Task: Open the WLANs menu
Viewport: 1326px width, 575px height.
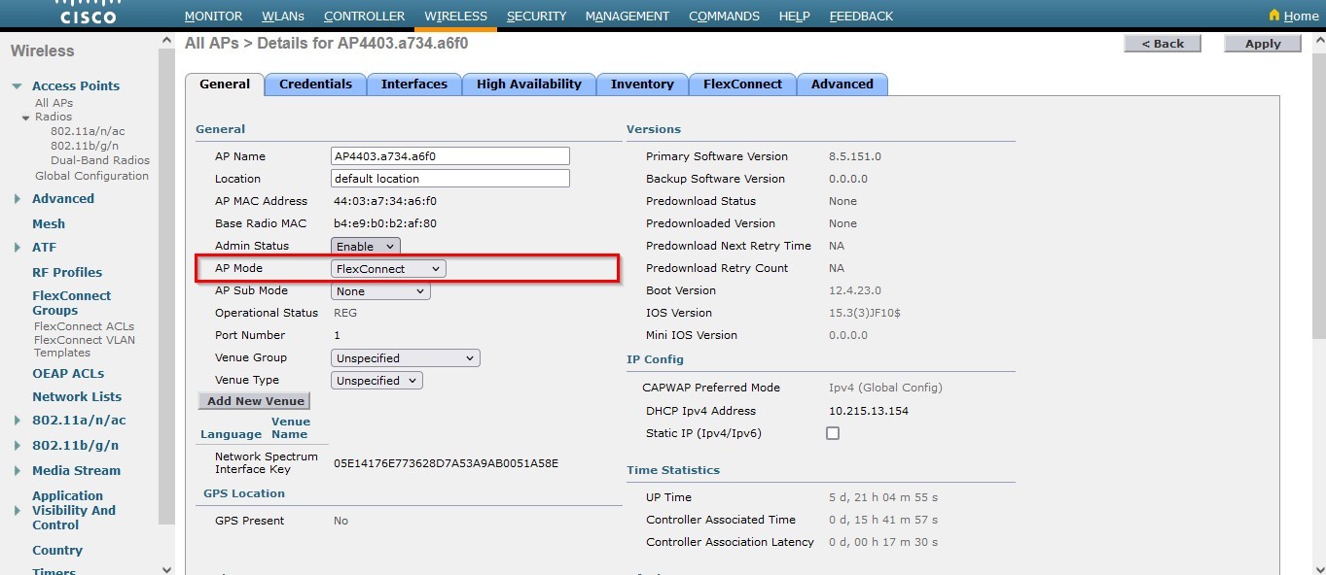Action: [x=283, y=17]
